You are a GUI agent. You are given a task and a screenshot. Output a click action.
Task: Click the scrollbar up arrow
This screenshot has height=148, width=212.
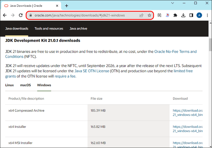[210, 23]
